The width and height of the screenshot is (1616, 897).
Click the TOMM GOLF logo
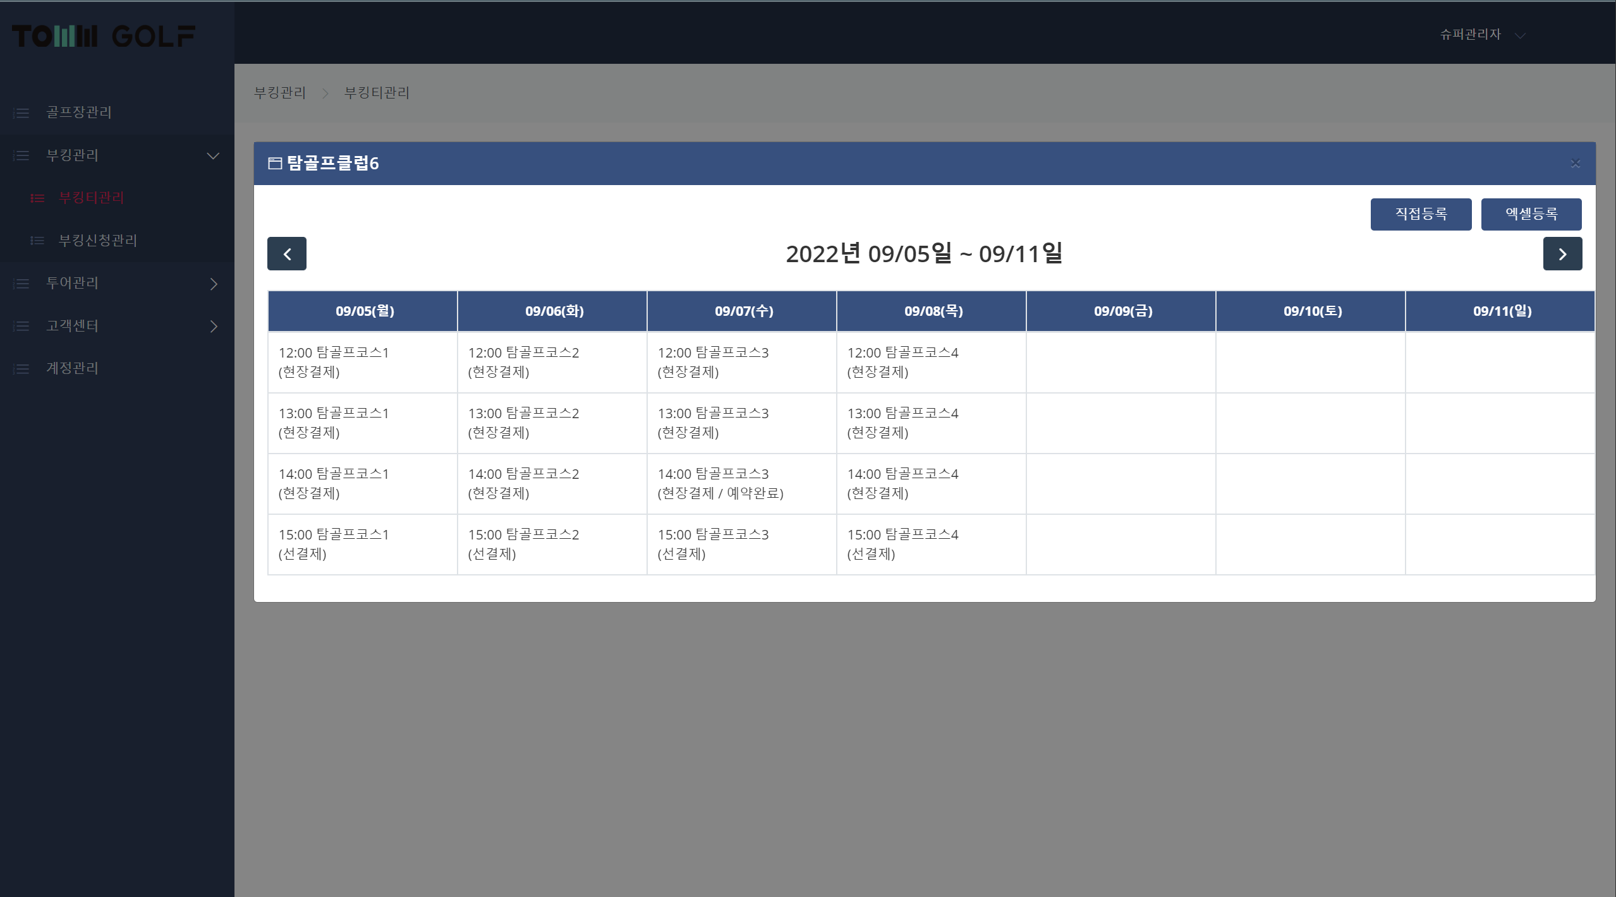[104, 36]
